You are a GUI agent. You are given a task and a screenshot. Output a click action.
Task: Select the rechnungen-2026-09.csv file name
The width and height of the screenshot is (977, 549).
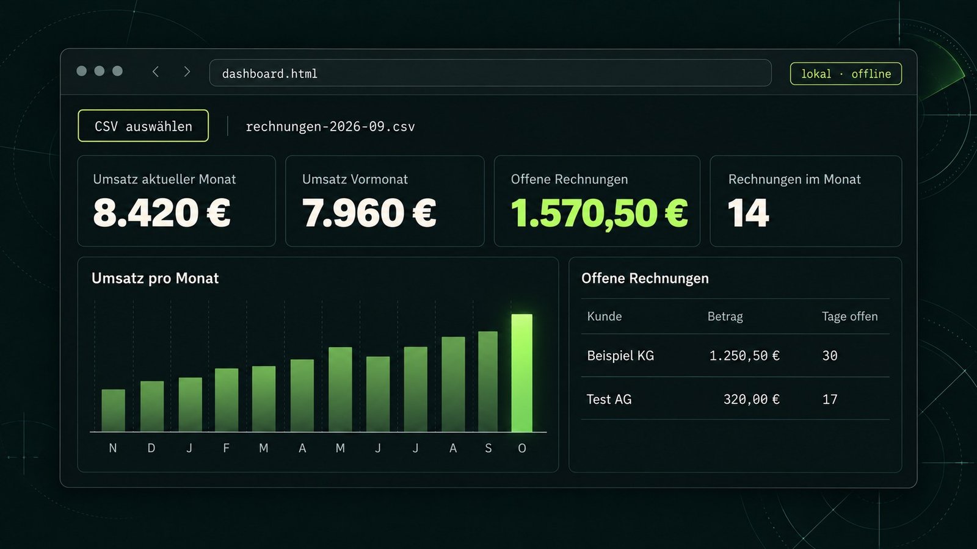coord(330,127)
